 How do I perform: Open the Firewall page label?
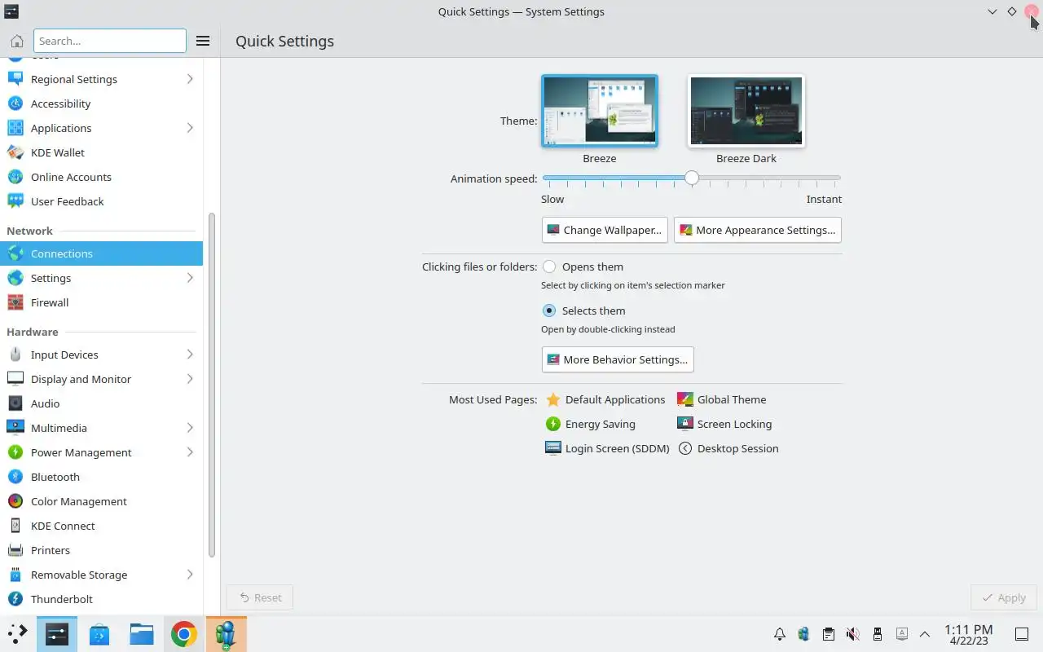50,302
